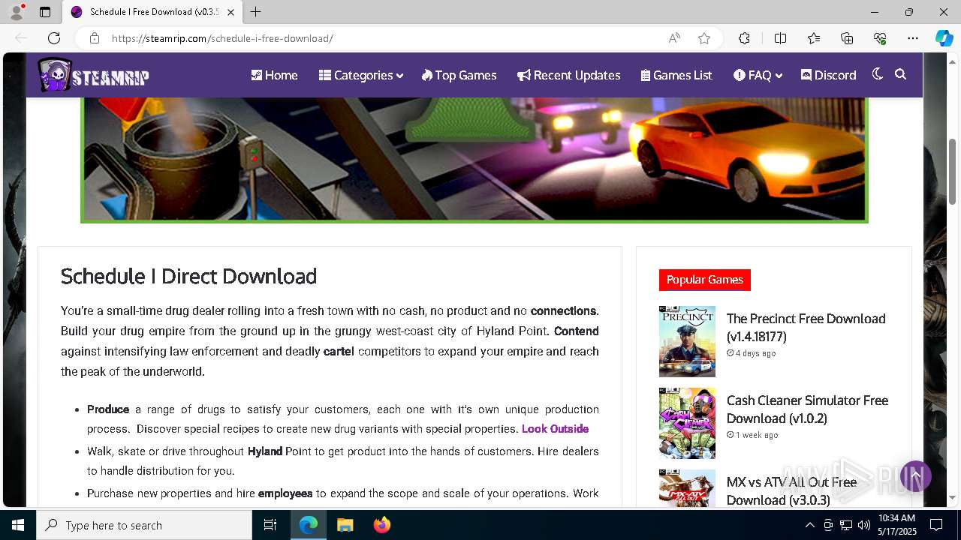
Task: Open MX vs ATV All Out thumbnail
Action: coord(687,488)
